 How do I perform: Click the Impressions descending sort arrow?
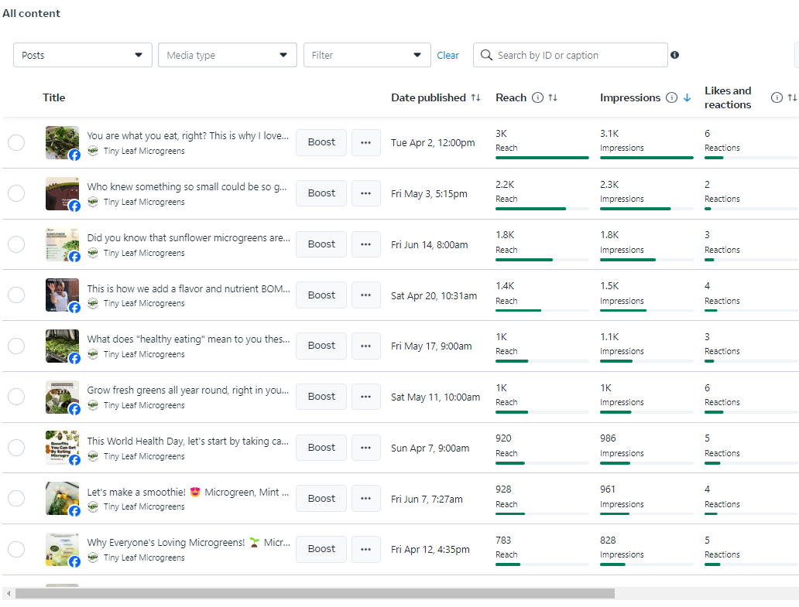[x=687, y=98]
